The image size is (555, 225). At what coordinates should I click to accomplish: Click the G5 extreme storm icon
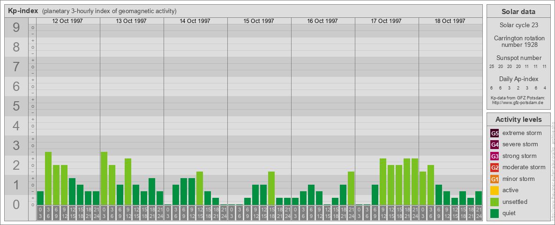495,134
